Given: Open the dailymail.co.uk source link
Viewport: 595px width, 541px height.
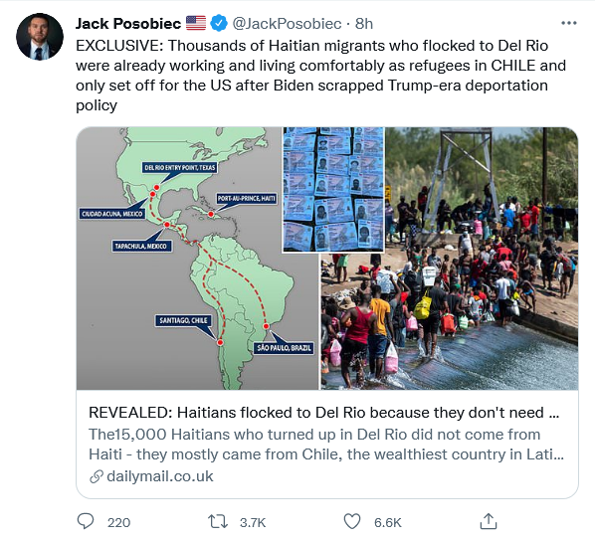Looking at the screenshot, I should coord(160,476).
